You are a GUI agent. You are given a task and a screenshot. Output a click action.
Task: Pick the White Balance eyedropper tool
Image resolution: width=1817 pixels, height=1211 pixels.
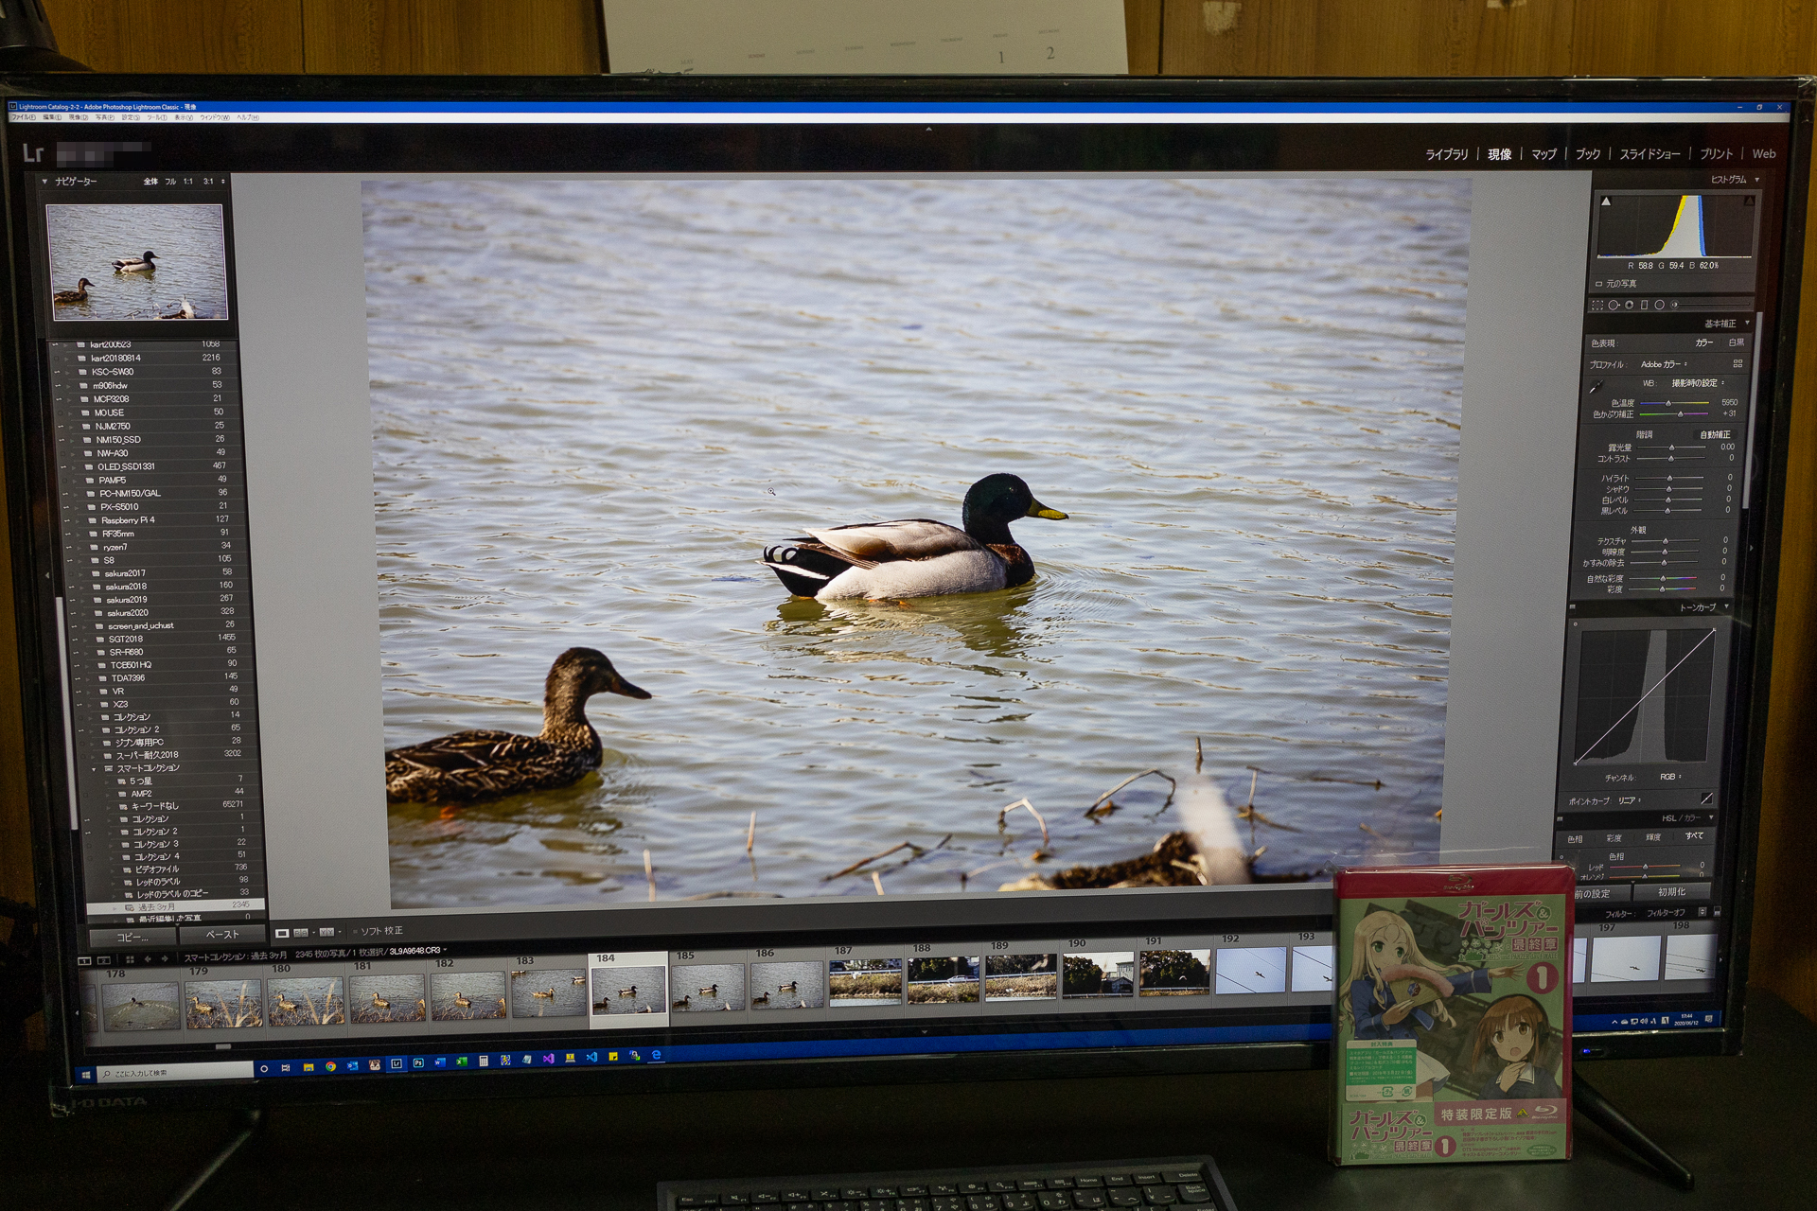point(1596,386)
